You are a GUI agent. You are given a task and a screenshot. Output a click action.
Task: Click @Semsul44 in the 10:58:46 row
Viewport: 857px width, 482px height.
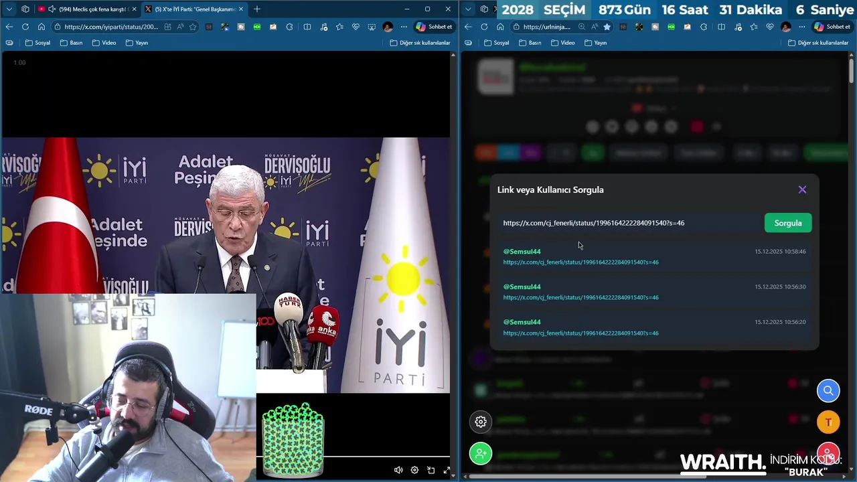pos(522,252)
